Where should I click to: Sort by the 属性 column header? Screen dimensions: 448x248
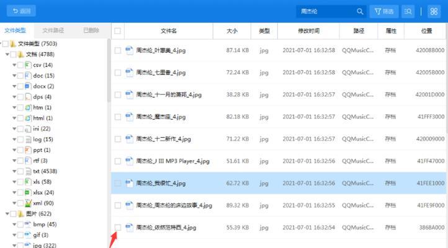pyautogui.click(x=391, y=31)
